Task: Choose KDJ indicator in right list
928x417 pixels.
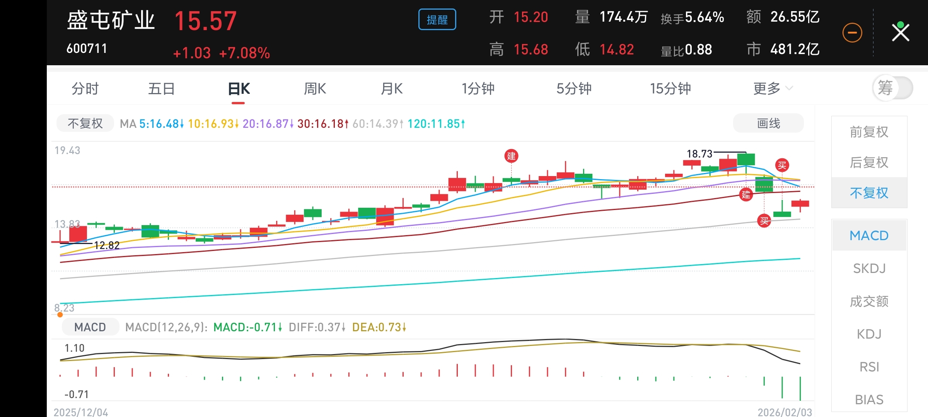Action: click(869, 334)
